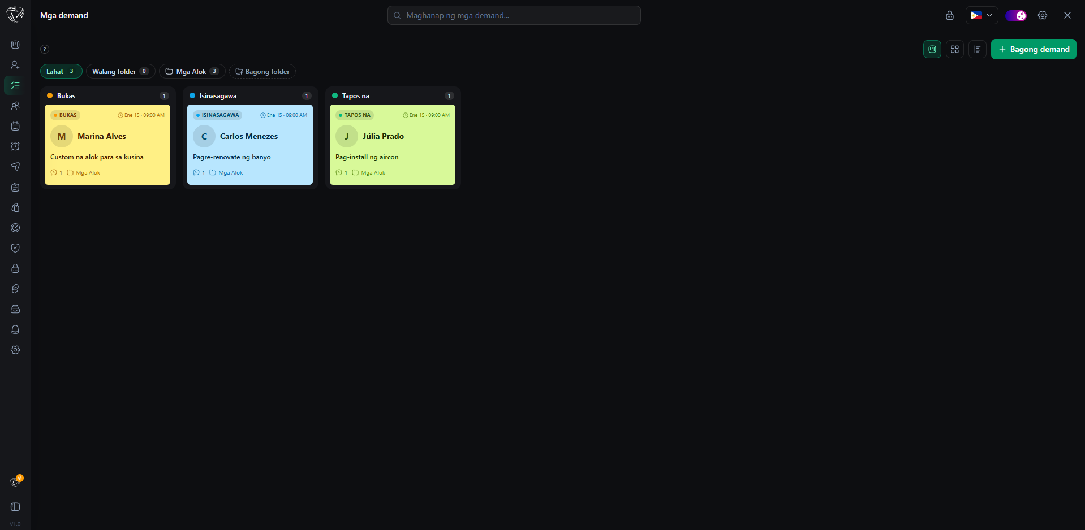Click the Tapos na column header
The height and width of the screenshot is (530, 1085).
[393, 95]
